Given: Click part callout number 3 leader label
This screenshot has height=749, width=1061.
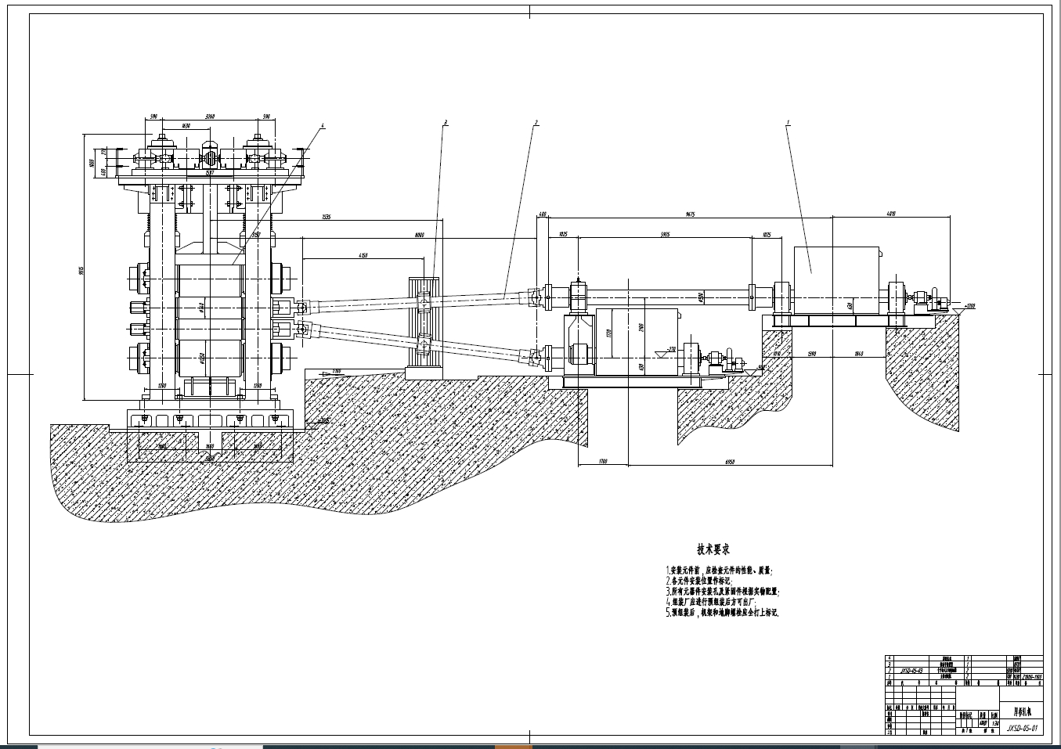Looking at the screenshot, I should click(x=446, y=123).
